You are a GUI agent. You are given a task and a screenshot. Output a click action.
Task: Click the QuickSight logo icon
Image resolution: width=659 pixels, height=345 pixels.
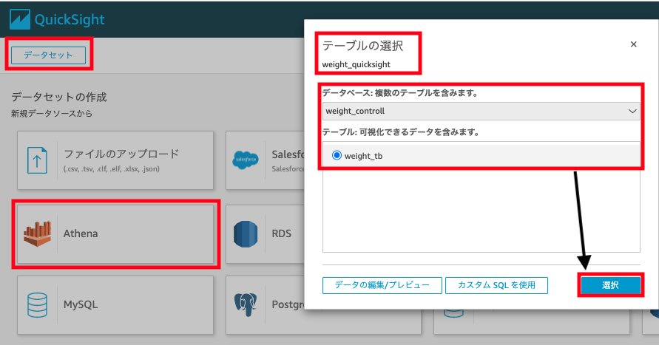pos(20,19)
